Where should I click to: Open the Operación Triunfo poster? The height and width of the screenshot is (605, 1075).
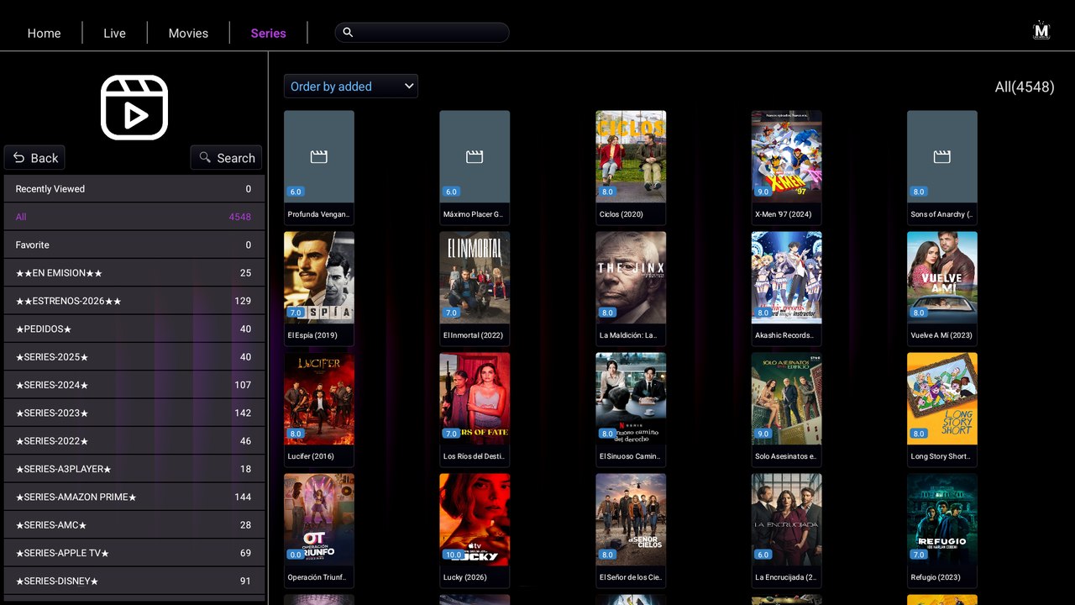[319, 519]
